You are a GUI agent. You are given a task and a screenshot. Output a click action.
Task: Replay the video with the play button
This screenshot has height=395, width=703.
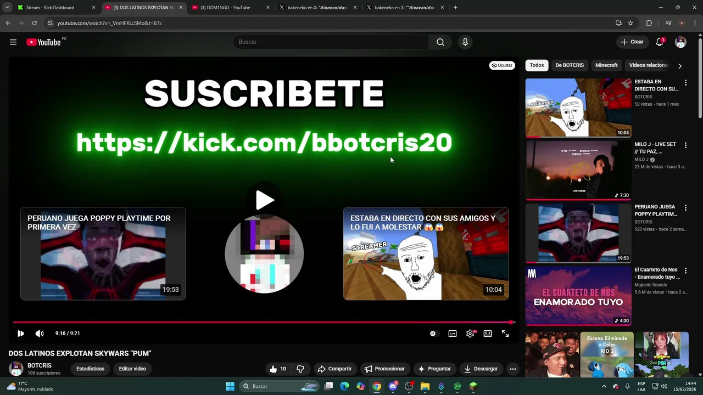coord(20,334)
